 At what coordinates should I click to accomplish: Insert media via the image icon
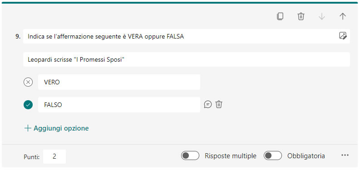(x=343, y=36)
